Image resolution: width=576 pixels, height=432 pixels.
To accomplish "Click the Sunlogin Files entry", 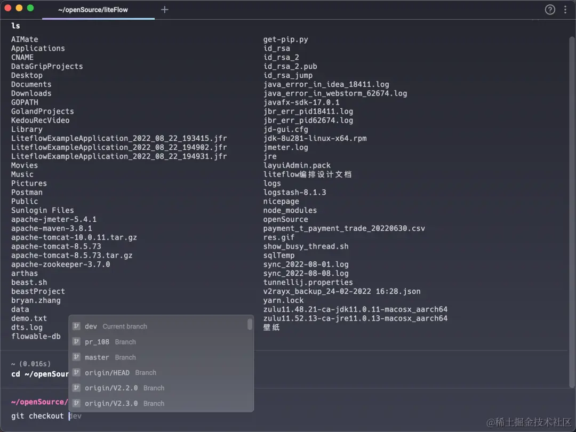I will coord(43,210).
